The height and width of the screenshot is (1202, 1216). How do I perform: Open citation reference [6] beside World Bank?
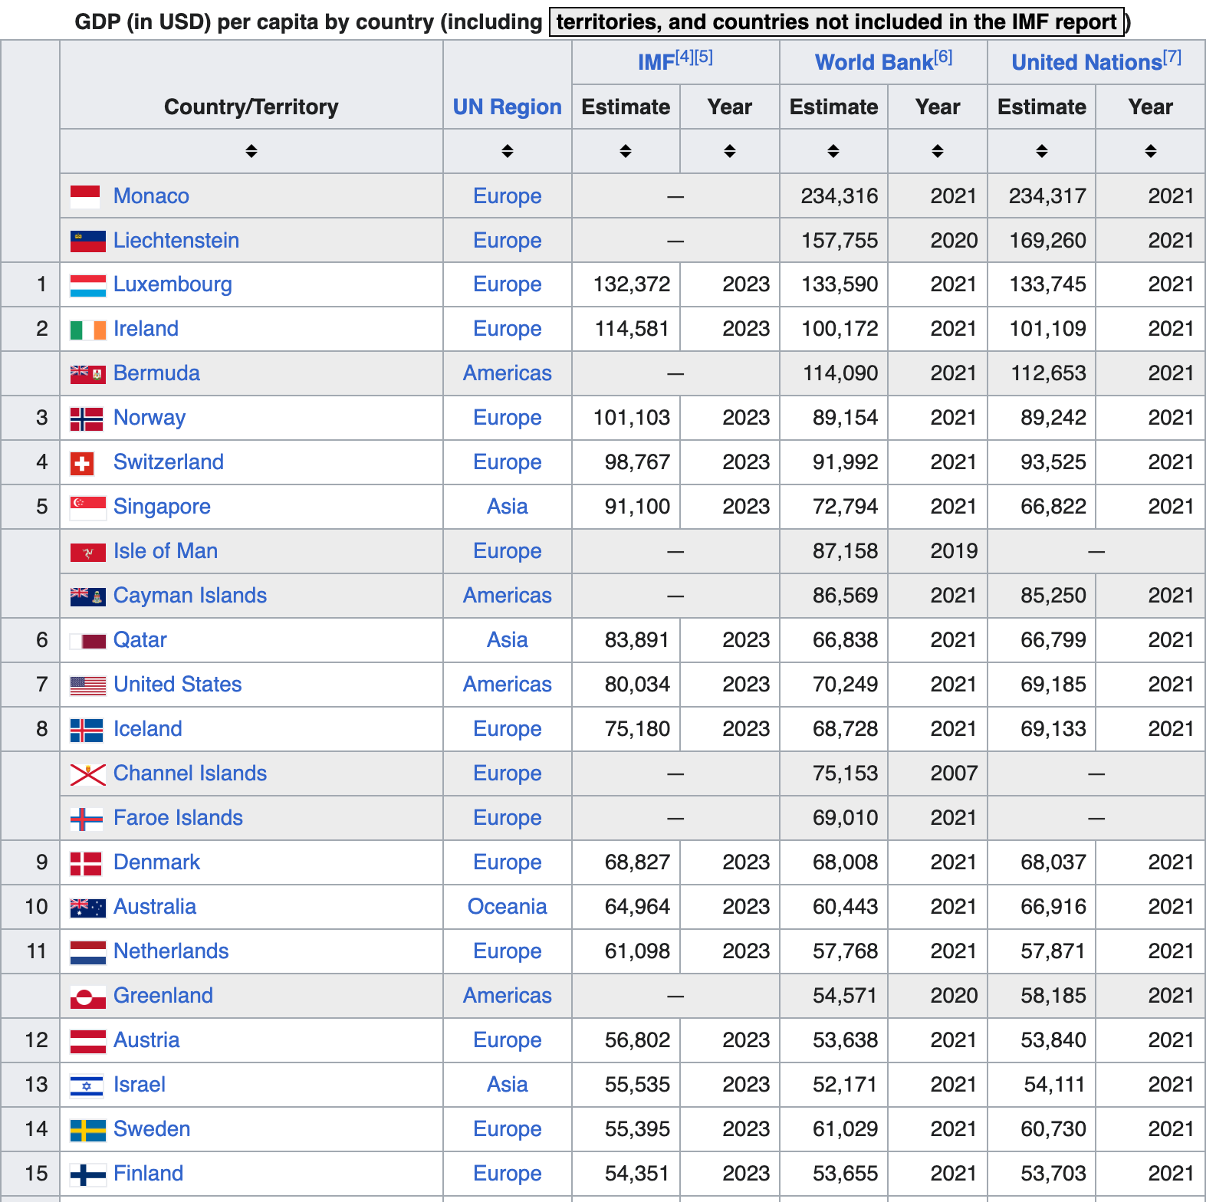[943, 57]
